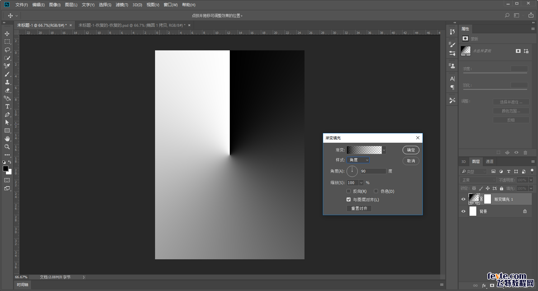Viewport: 538px width, 291px height.
Task: Open the Scale (缩放) percentage dropdown
Action: pos(361,183)
